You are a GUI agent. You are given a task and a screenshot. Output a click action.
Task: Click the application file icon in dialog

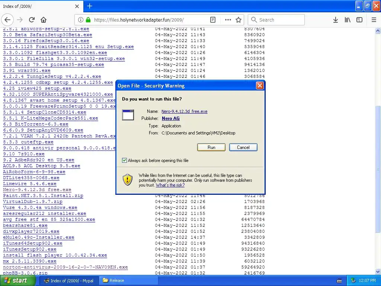click(128, 115)
